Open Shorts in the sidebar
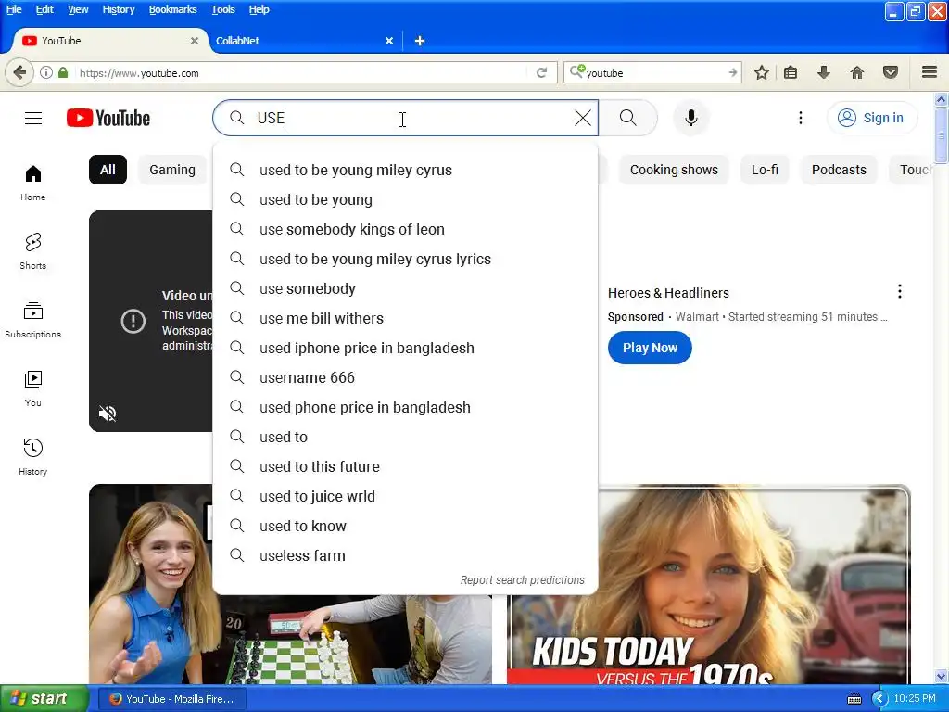 coord(32,251)
